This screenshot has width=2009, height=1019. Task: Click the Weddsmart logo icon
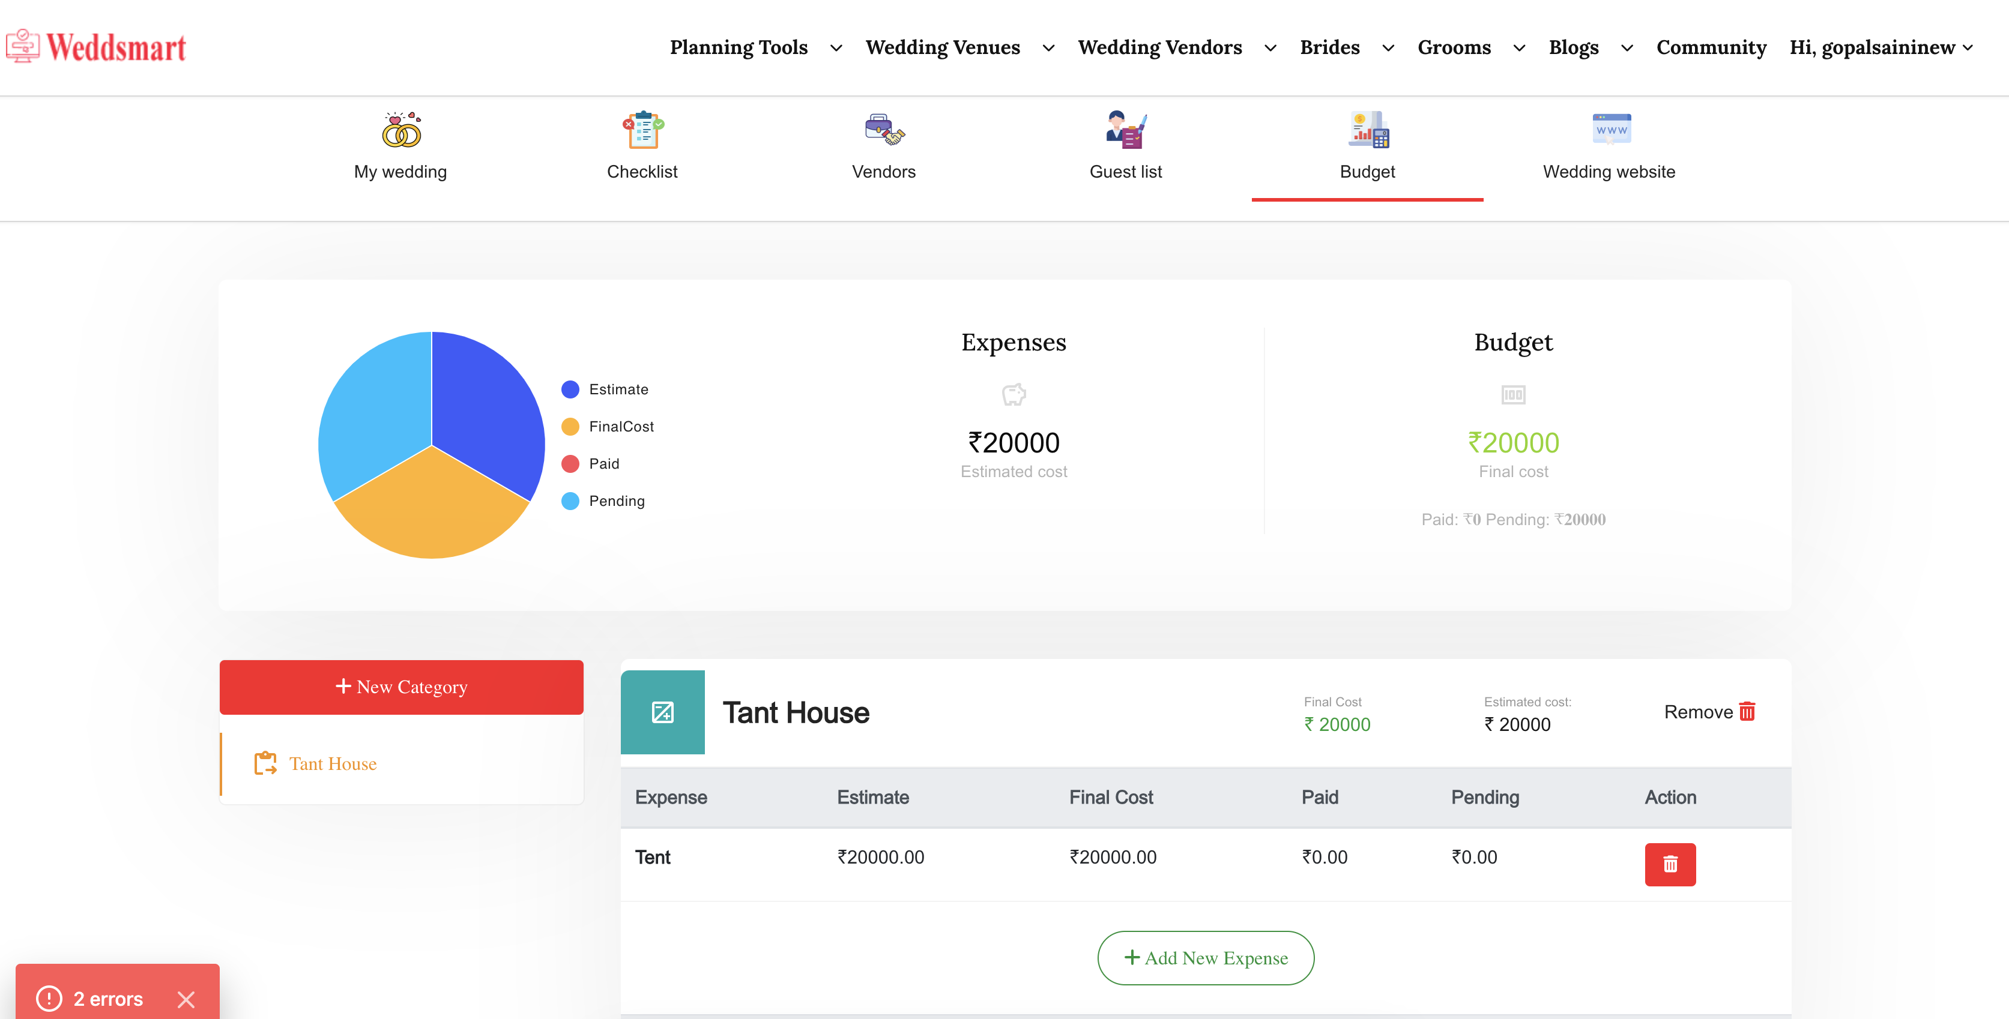[x=23, y=47]
